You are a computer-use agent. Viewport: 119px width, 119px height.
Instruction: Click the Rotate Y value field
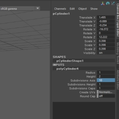(x=106, y=33)
